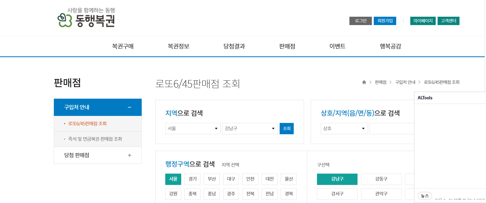
Task: Select the 강동구 district button
Action: pyautogui.click(x=381, y=179)
